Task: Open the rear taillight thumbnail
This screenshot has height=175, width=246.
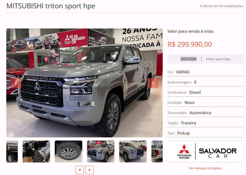Action: (157, 151)
